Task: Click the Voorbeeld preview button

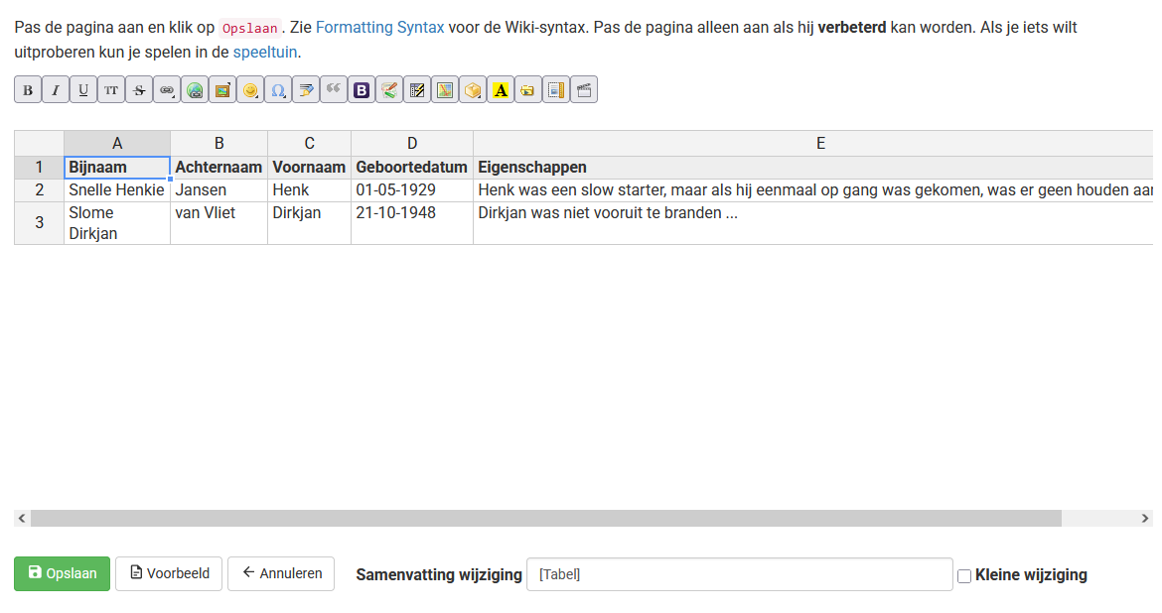Action: (x=170, y=573)
